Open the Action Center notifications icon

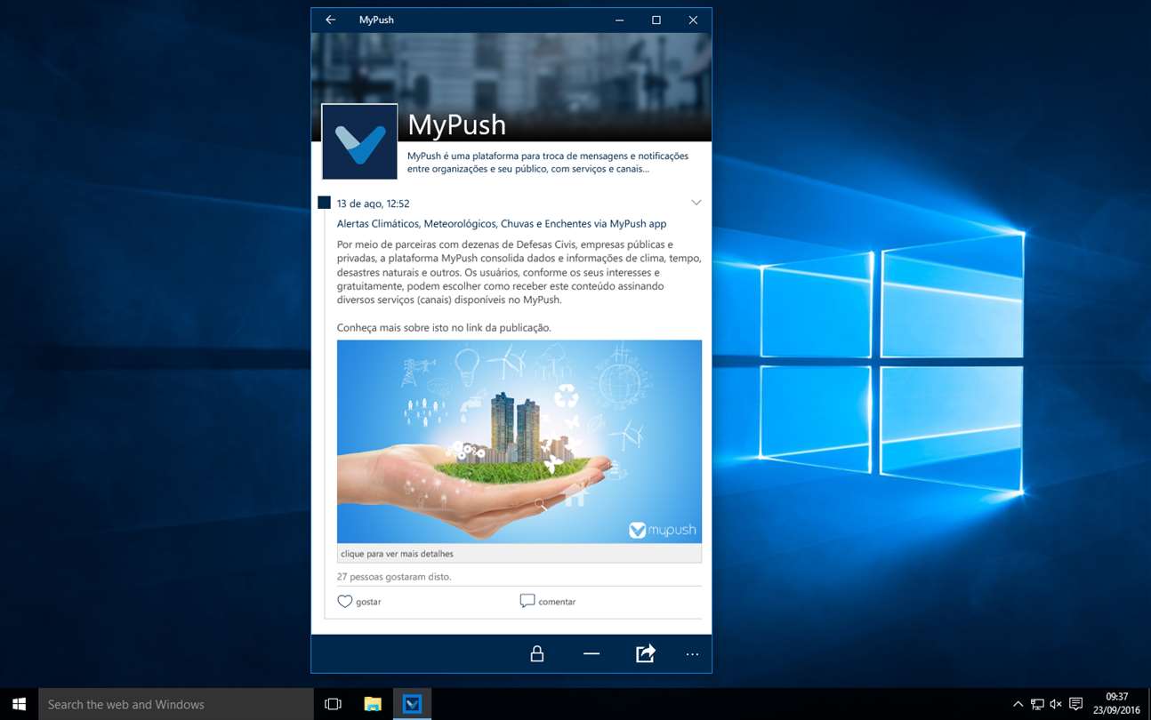1075,704
